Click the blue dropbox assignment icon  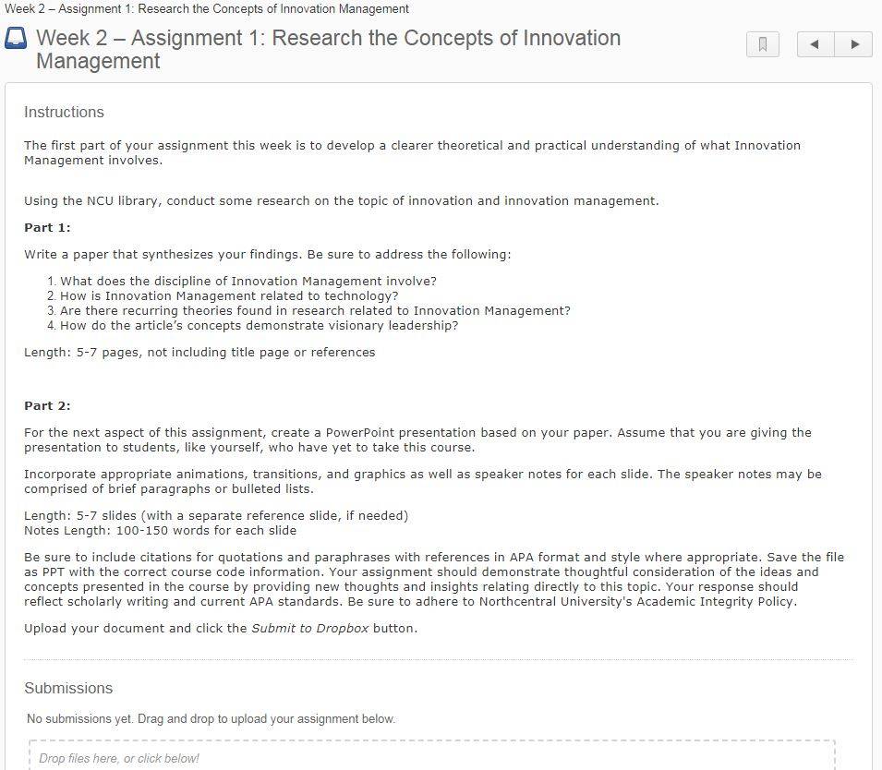[16, 39]
